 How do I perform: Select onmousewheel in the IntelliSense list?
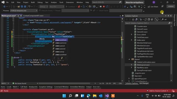tap(61, 54)
